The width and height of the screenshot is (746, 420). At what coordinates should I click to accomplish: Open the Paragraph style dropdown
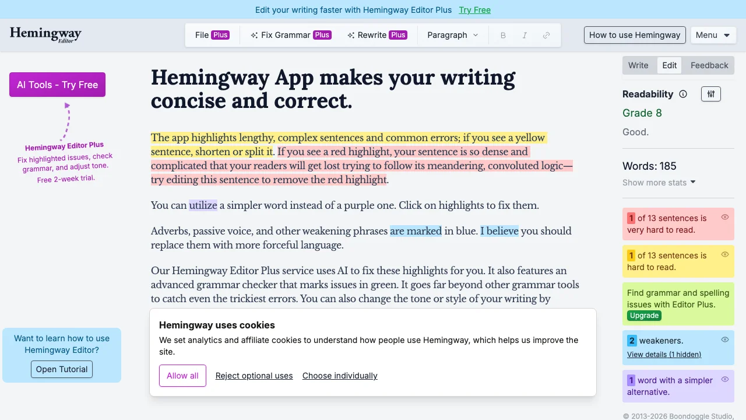453,35
